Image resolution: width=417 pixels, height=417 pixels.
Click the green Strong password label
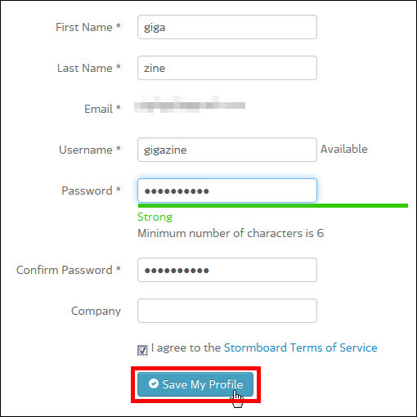click(155, 217)
